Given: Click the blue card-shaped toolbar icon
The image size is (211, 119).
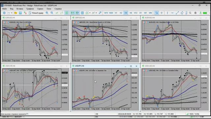Looking at the screenshot, I should click(20, 13).
